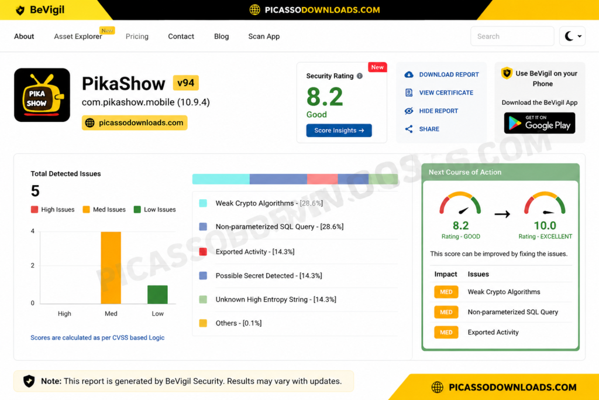Click the 10.0 excellent rating gauge
Screen dimensions: 599x400
pyautogui.click(x=545, y=203)
